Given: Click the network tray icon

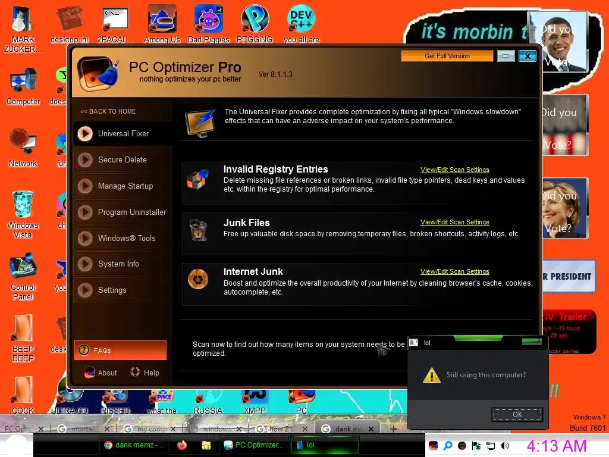Looking at the screenshot, I should click(491, 446).
